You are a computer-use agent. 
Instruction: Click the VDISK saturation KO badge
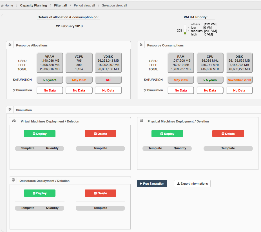pos(108,80)
